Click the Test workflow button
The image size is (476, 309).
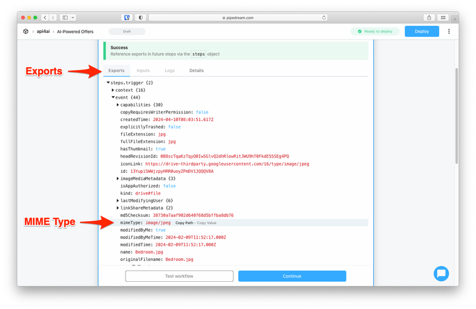179,276
